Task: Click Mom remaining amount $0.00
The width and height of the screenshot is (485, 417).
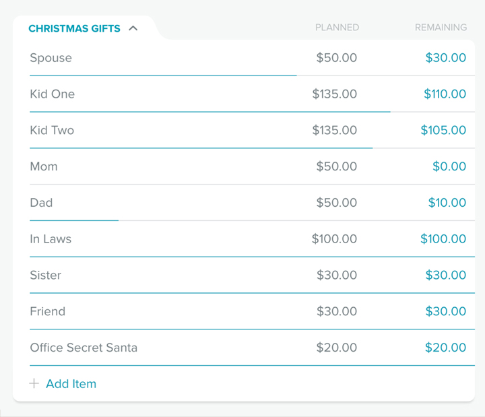Action: pos(449,166)
